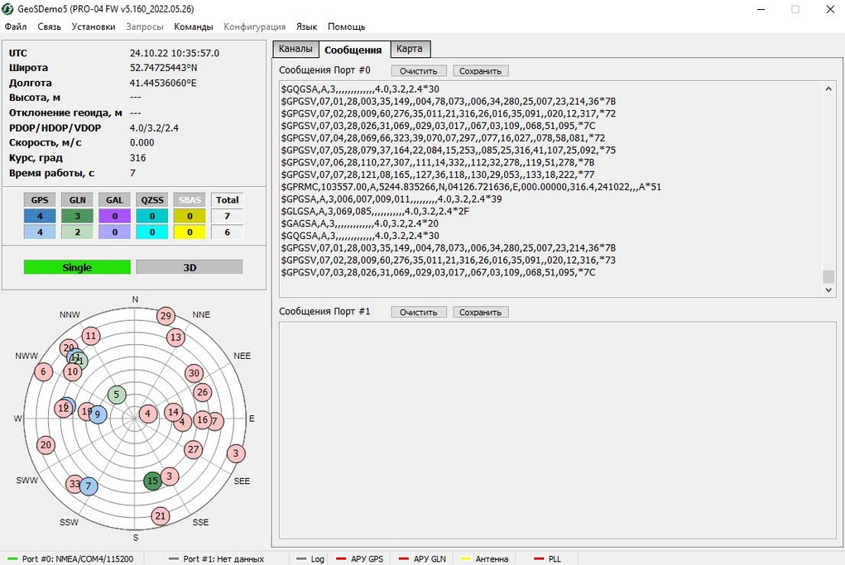
Task: Click Сохранить for Port #1 messages
Action: click(x=481, y=312)
